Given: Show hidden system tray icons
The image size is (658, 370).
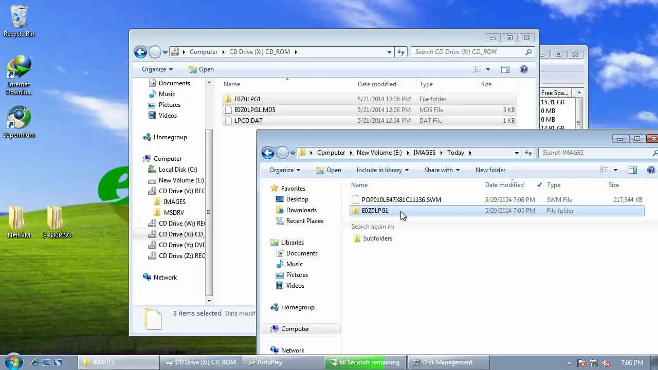Looking at the screenshot, I should point(569,362).
